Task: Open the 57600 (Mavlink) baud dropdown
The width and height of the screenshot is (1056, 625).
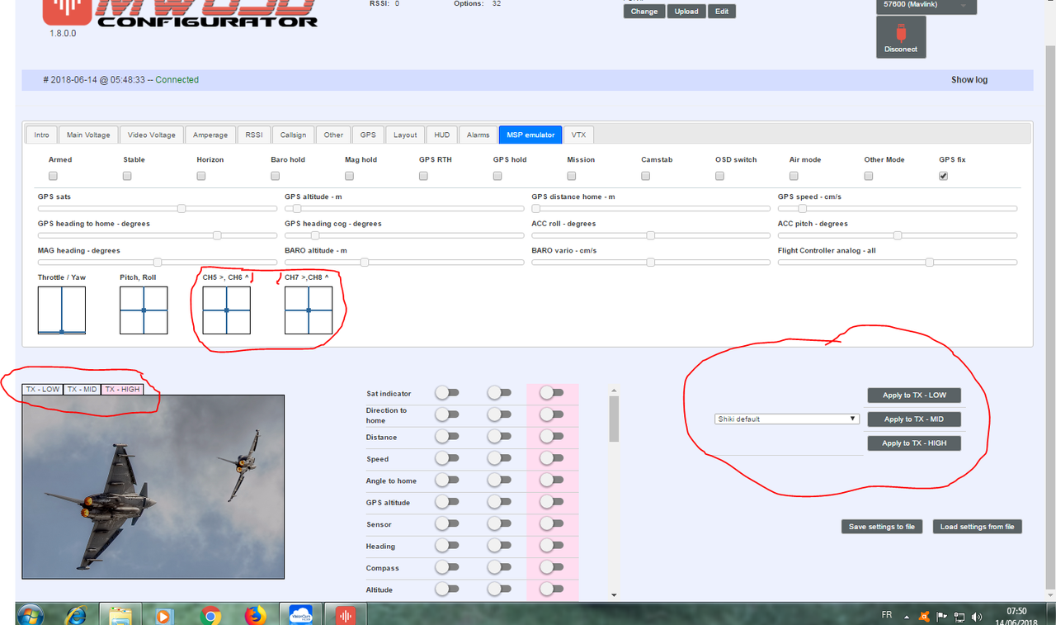Action: pos(926,6)
